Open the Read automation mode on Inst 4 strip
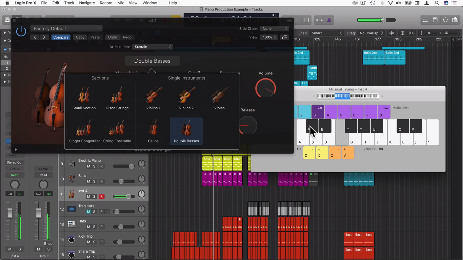Viewport: 463px width, 260px height. [15, 175]
